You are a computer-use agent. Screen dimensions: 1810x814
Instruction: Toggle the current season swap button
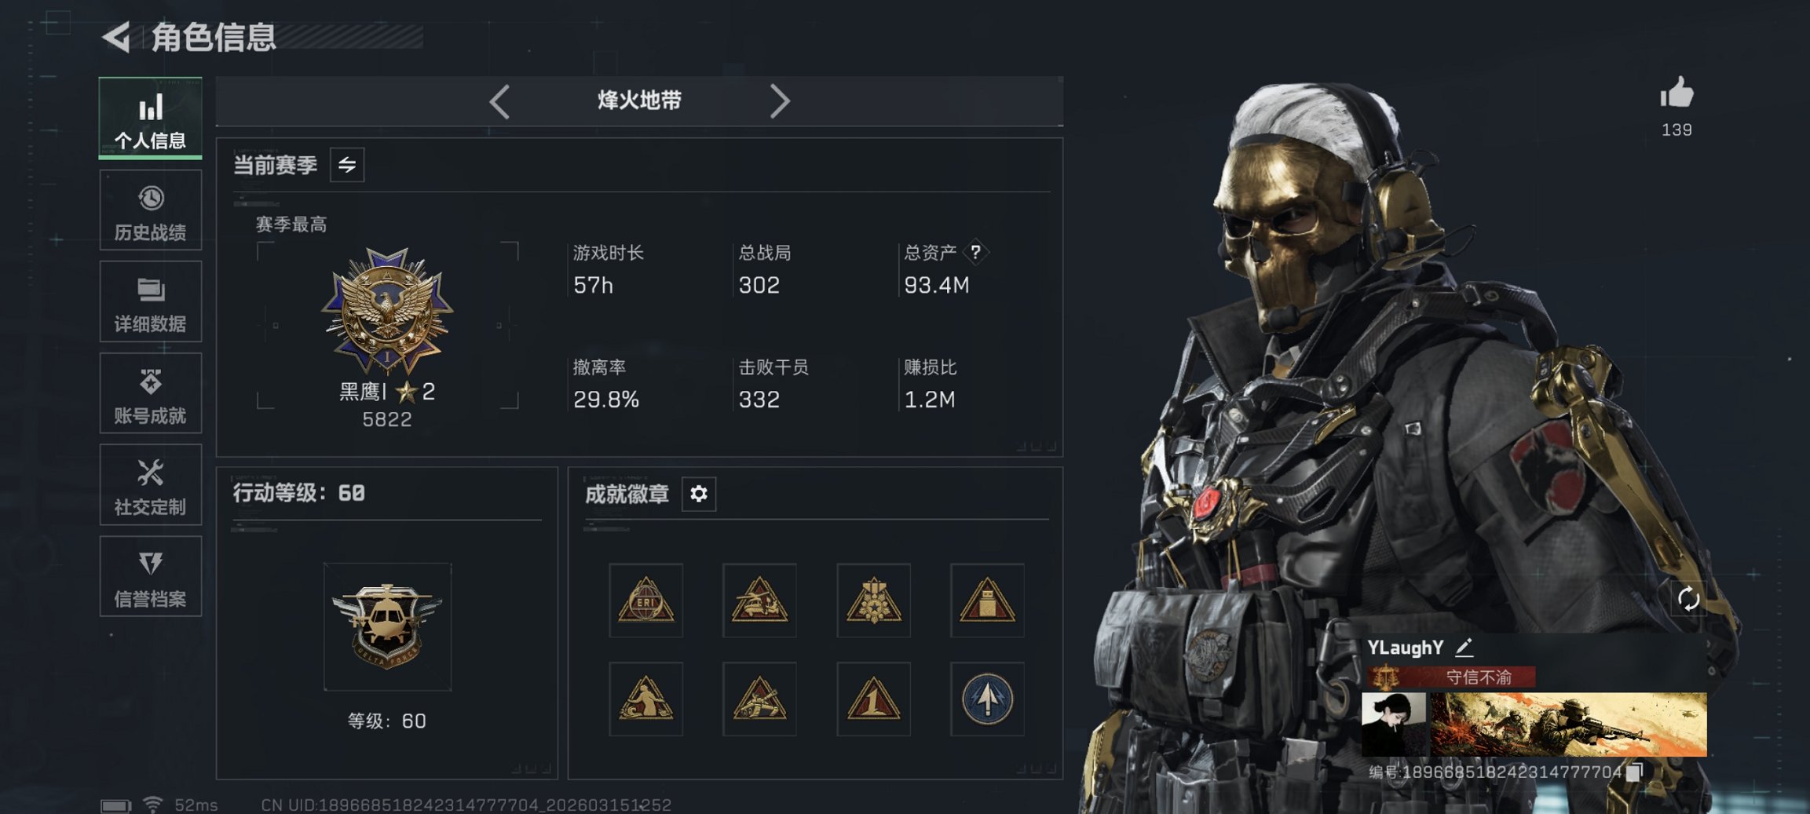(x=347, y=165)
